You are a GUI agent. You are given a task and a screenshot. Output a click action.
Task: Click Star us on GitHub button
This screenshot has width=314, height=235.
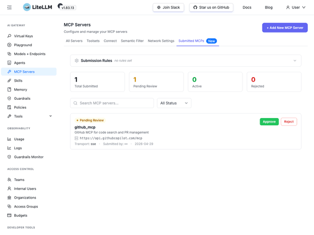211,7
